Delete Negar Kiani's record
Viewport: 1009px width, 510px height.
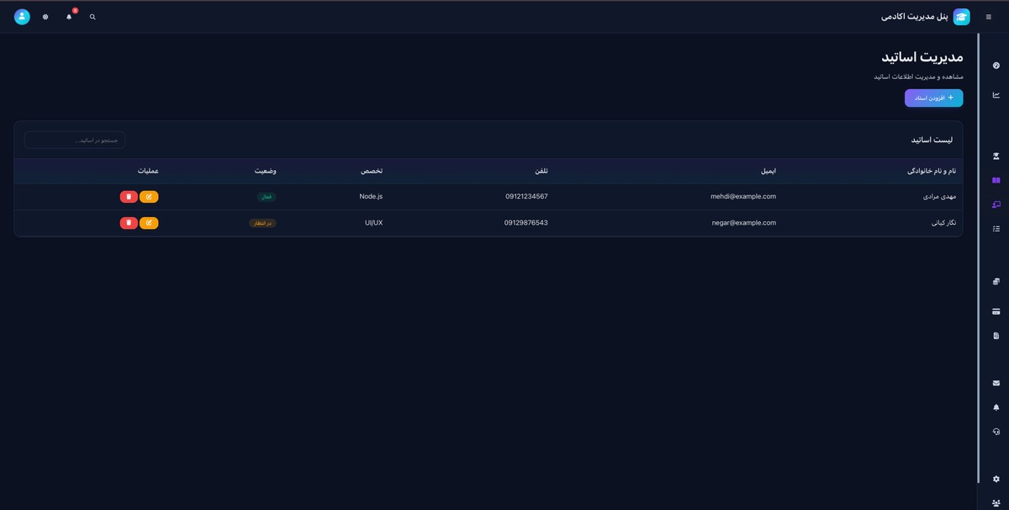tap(129, 223)
